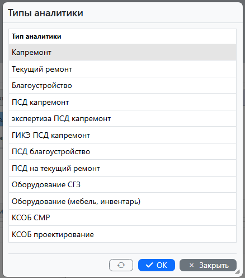Viewport: 245px width, 278px height.
Task: Select ПСД на текущий ремонт
Action: click(x=123, y=168)
